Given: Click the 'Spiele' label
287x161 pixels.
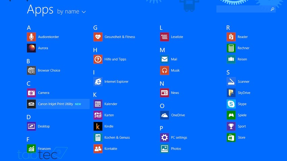Looking at the screenshot, I should [x=242, y=115].
